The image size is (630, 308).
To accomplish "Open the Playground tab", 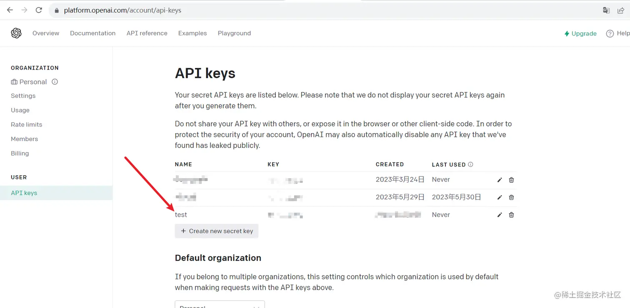I will tap(234, 33).
